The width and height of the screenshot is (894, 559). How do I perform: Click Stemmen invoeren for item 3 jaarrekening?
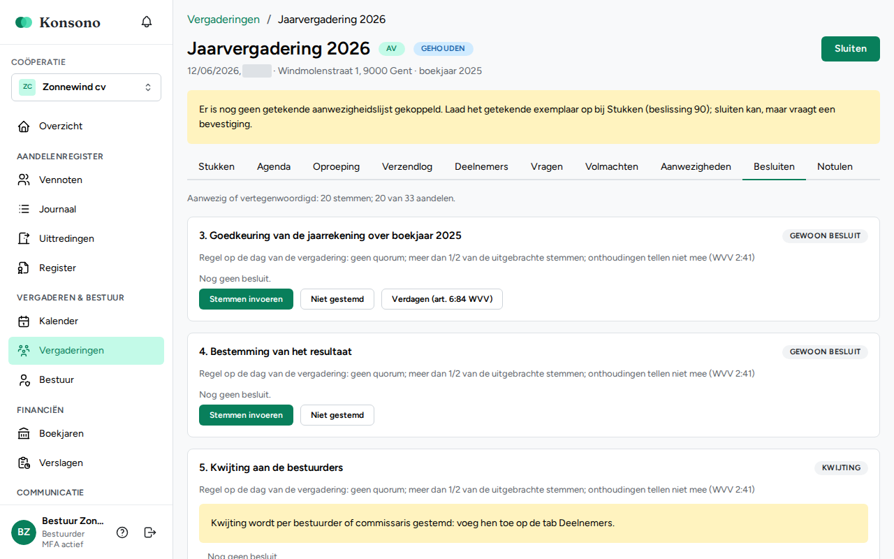tap(246, 299)
